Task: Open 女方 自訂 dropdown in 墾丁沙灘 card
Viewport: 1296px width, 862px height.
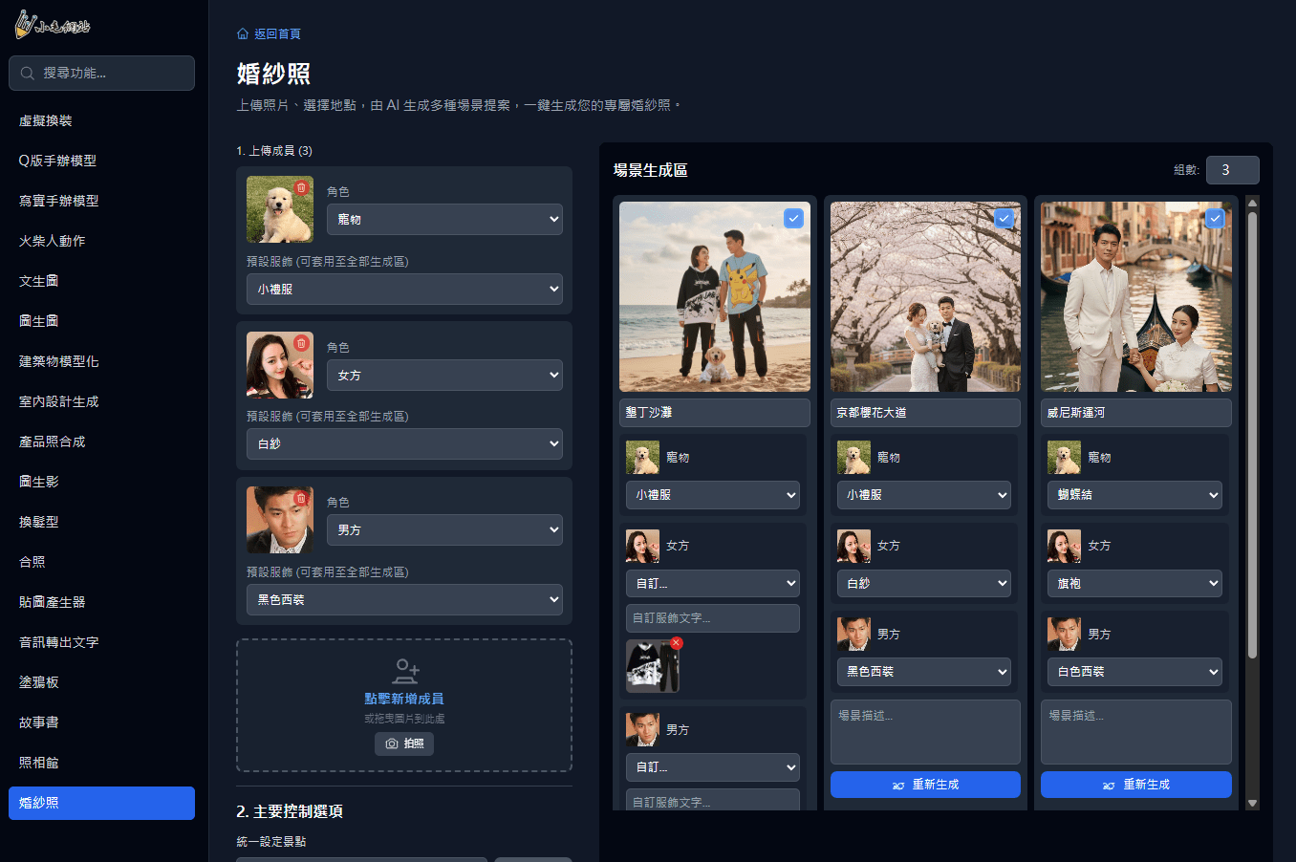Action: pyautogui.click(x=713, y=583)
